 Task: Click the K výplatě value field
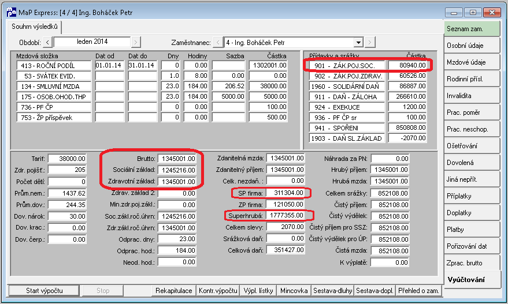(390, 262)
